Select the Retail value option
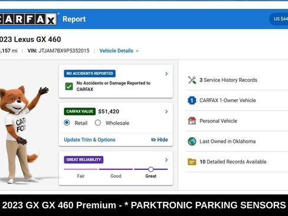The height and width of the screenshot is (216, 288). pos(67,123)
